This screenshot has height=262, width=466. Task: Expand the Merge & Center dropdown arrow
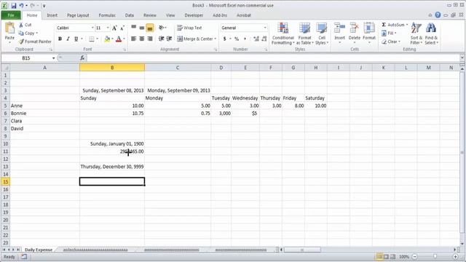pyautogui.click(x=216, y=39)
